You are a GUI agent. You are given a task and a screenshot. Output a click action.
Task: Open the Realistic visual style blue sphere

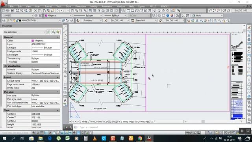pos(168,16)
